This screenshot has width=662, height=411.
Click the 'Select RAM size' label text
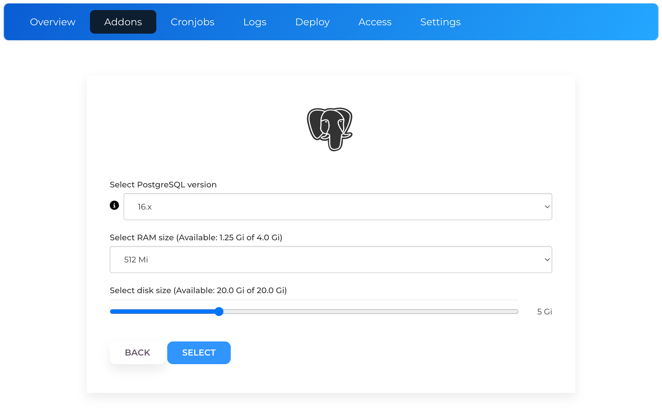[x=196, y=237]
